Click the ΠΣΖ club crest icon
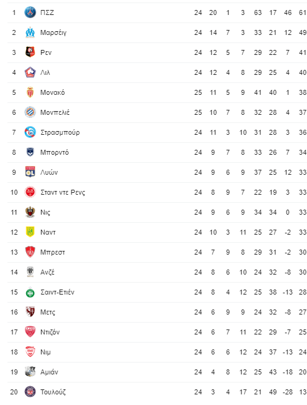Viewport: 307px width, 405px height. [x=30, y=12]
